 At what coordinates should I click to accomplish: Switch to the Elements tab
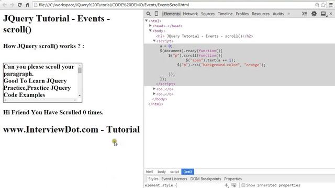click(x=172, y=14)
